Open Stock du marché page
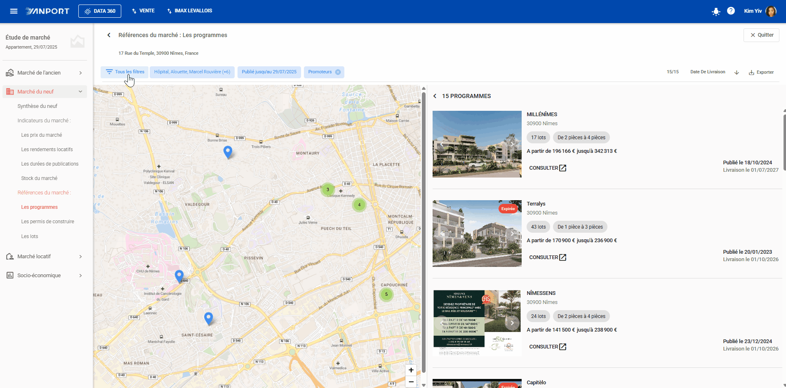This screenshot has height=388, width=786. click(39, 178)
